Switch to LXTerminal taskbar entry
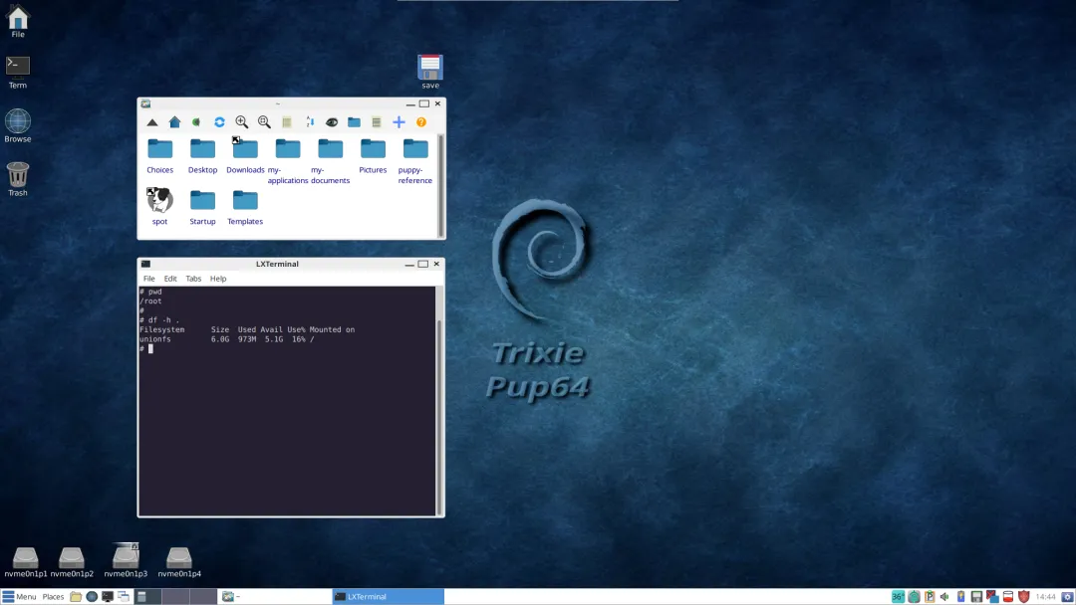 point(388,597)
